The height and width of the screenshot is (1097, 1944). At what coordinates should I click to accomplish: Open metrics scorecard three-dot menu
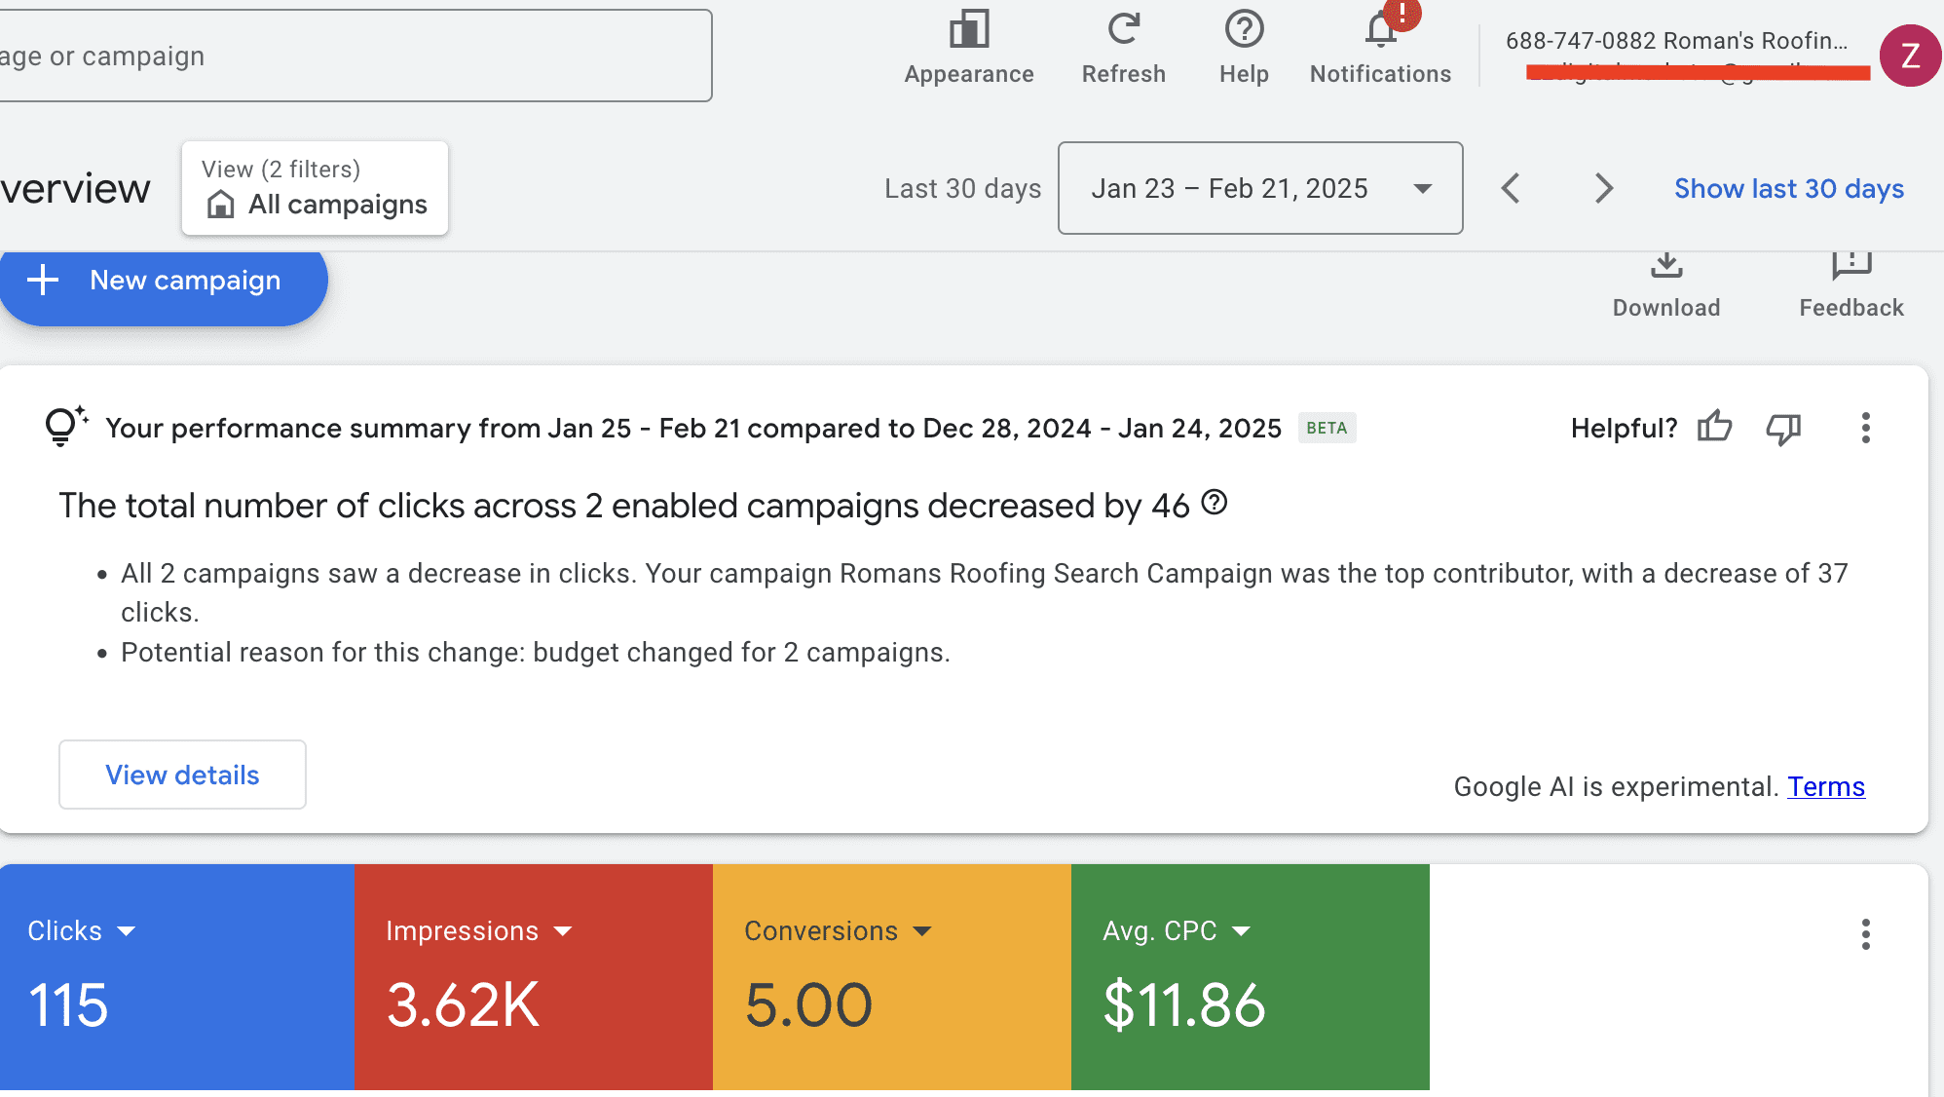click(1865, 934)
